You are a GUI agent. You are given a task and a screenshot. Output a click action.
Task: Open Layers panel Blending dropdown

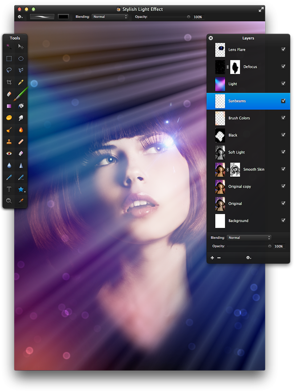(x=249, y=237)
